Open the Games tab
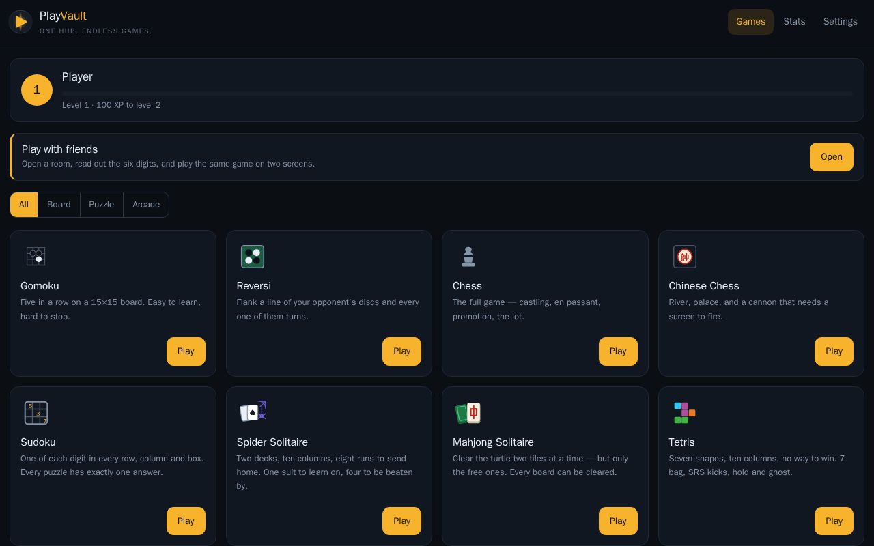The image size is (874, 546). pyautogui.click(x=750, y=22)
